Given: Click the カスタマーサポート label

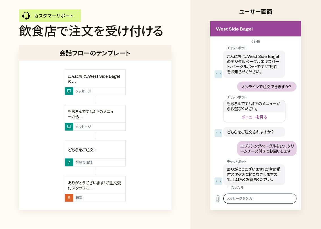Looking at the screenshot, I should [54, 16].
